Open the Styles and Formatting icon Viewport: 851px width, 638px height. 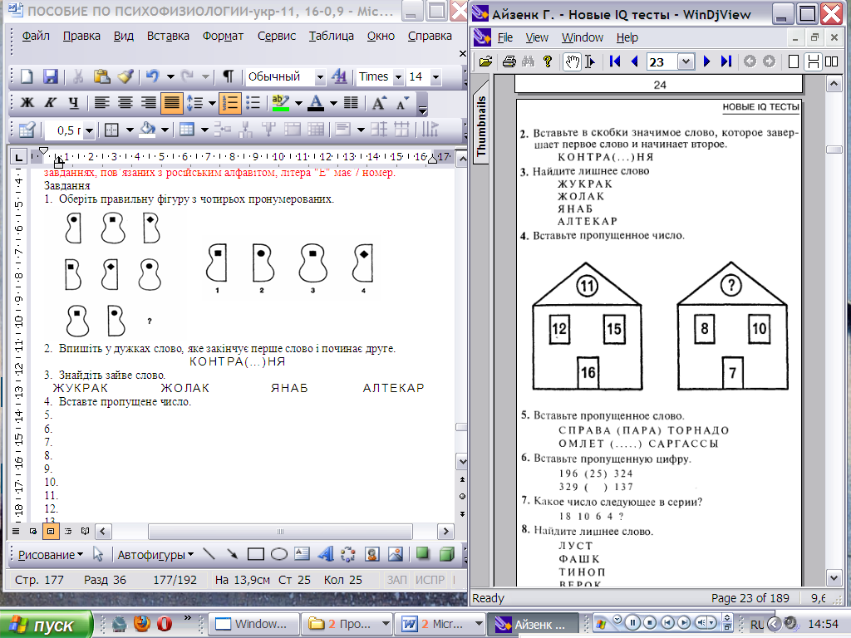[339, 76]
